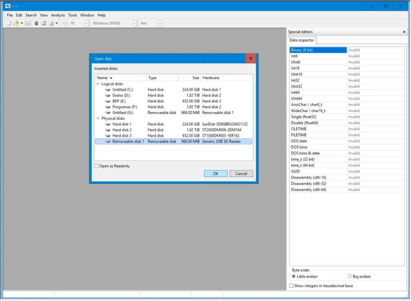
Task: Click the drive icon beside Hard disk 2
Action: [108, 130]
